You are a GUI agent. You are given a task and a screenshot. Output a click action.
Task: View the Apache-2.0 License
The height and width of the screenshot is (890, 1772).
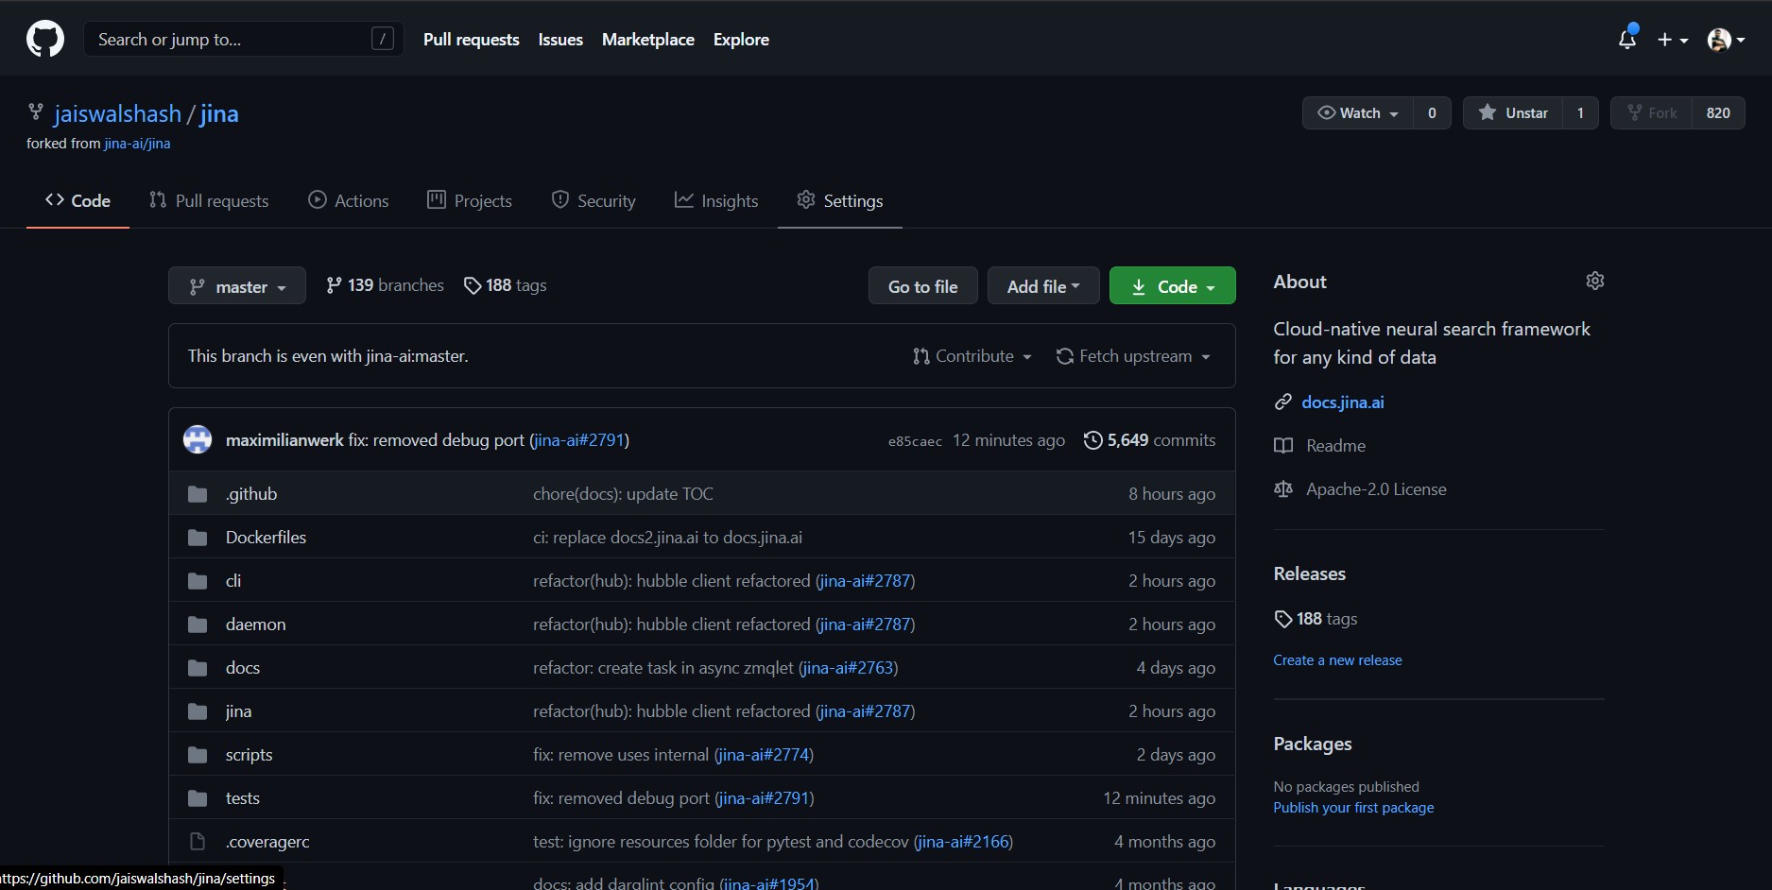point(1360,489)
